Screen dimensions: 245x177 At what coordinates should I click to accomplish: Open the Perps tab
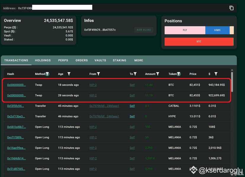(x=63, y=60)
